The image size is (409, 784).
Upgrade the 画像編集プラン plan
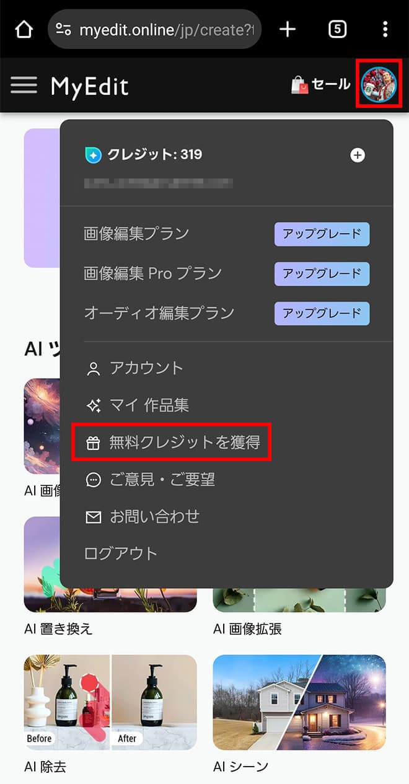coord(322,234)
